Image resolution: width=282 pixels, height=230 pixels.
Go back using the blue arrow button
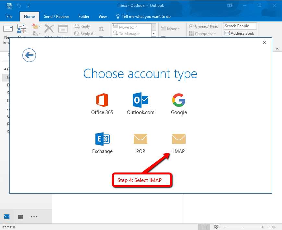[29, 55]
